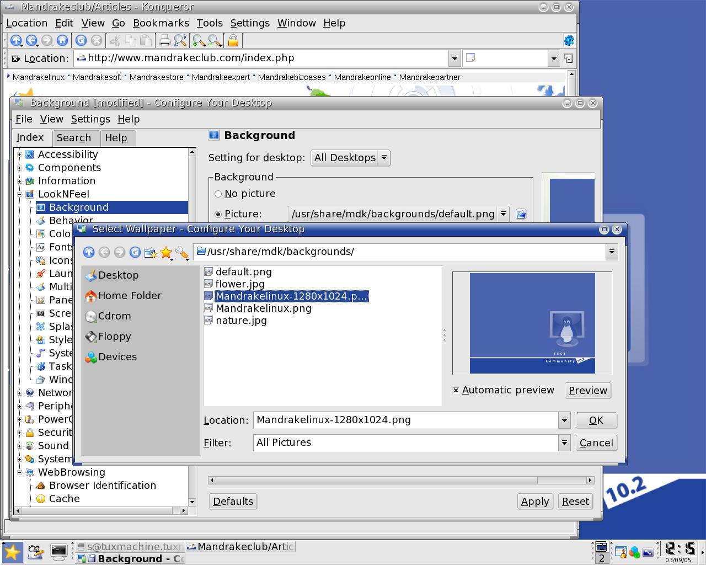Open Floppy in the places panel
The width and height of the screenshot is (706, 565).
pos(108,337)
